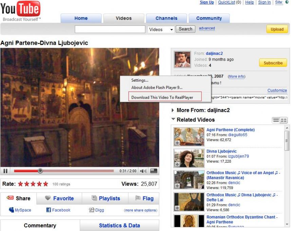Add Divna Ljubojevic thumbnail to QuickList

pos(177,165)
